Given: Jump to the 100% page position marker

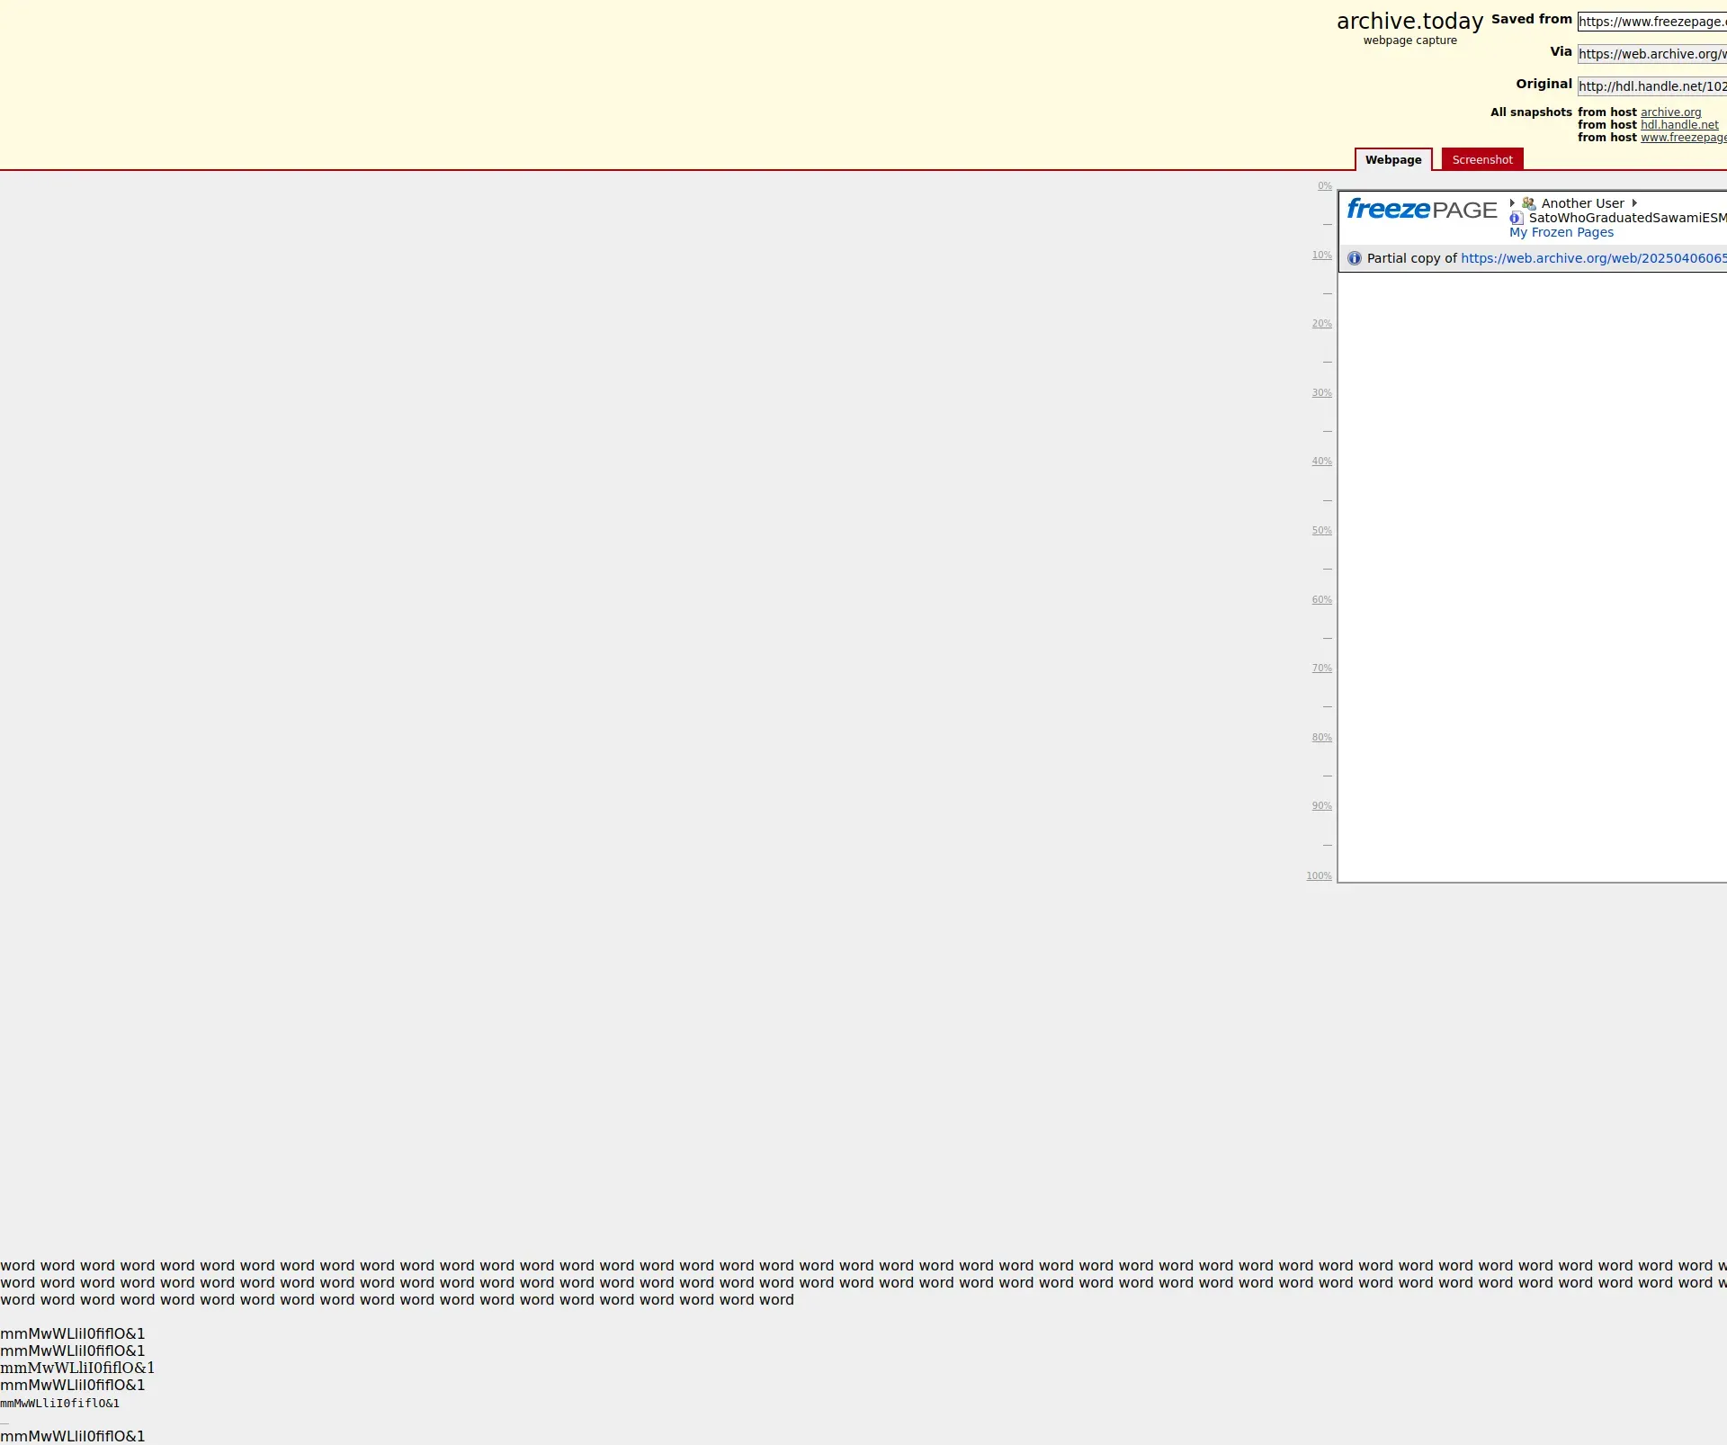Looking at the screenshot, I should pos(1319,876).
